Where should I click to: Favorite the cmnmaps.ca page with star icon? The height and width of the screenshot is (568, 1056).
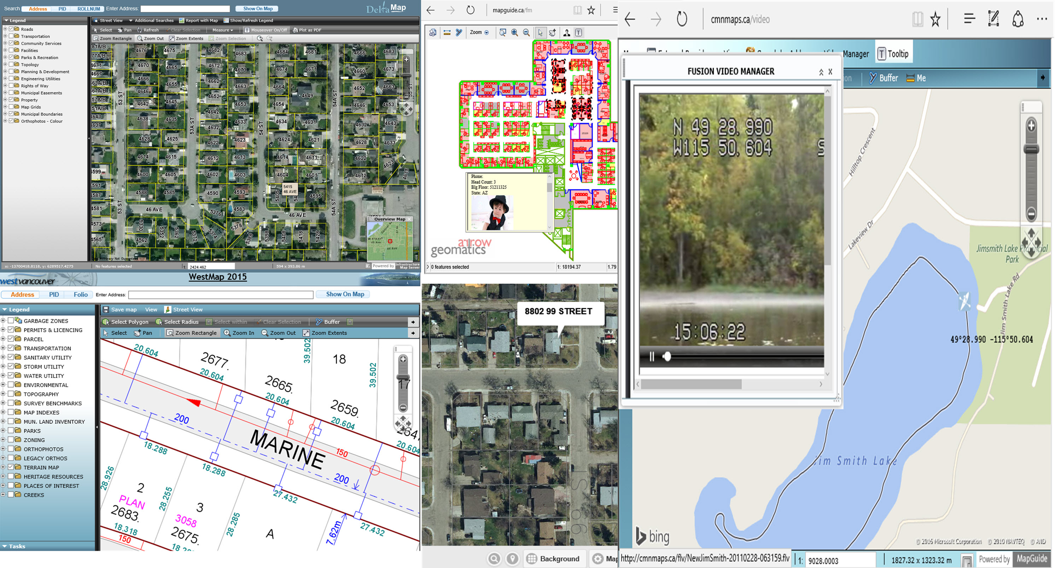(935, 19)
